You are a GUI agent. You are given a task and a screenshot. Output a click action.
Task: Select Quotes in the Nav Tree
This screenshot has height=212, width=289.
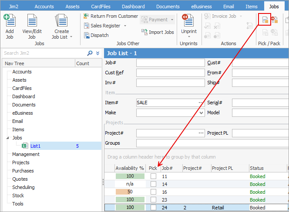[x=20, y=179]
